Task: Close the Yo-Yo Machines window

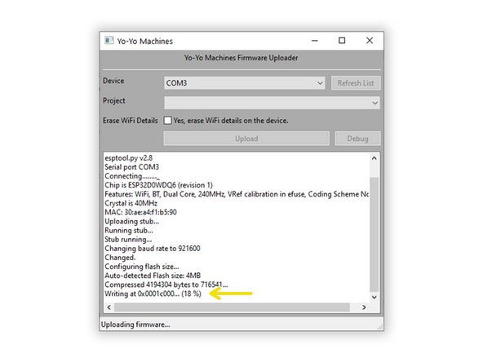Action: [370, 41]
